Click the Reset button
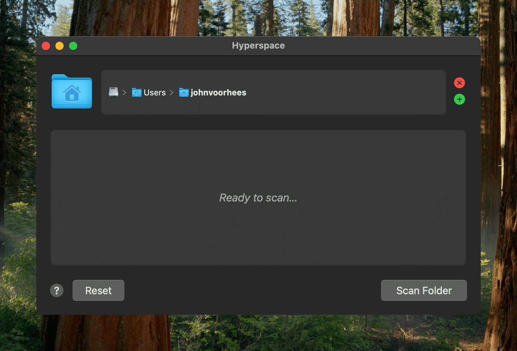 pyautogui.click(x=98, y=290)
